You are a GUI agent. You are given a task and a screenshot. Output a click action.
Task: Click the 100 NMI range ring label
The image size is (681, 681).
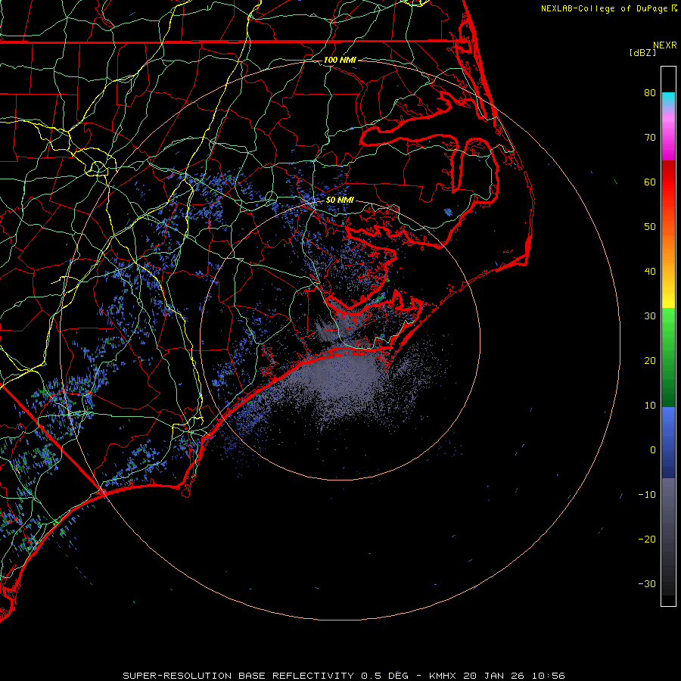pyautogui.click(x=340, y=60)
